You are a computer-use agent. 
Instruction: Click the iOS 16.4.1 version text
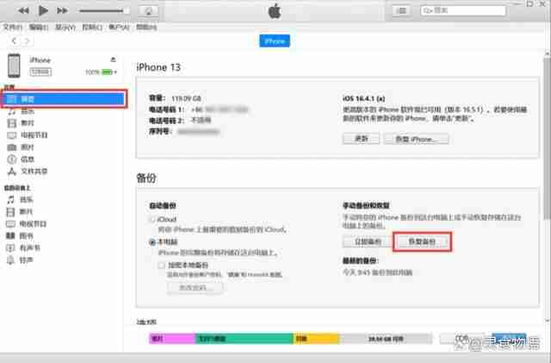(x=363, y=98)
